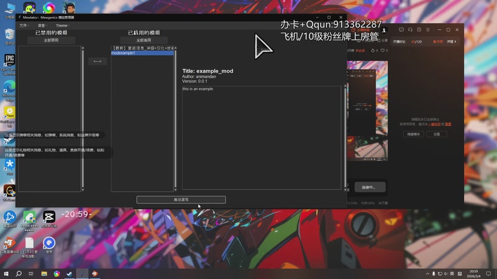Open Steam from the taskbar
This screenshot has width=497, height=279.
[70, 273]
